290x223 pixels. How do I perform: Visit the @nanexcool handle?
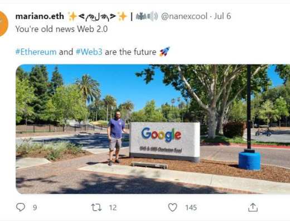184,16
